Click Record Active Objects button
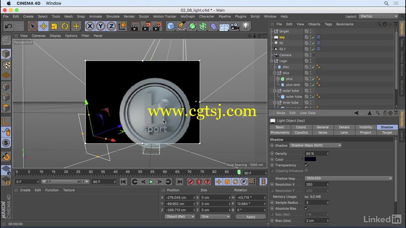The width and height of the screenshot is (406, 228). [191, 182]
